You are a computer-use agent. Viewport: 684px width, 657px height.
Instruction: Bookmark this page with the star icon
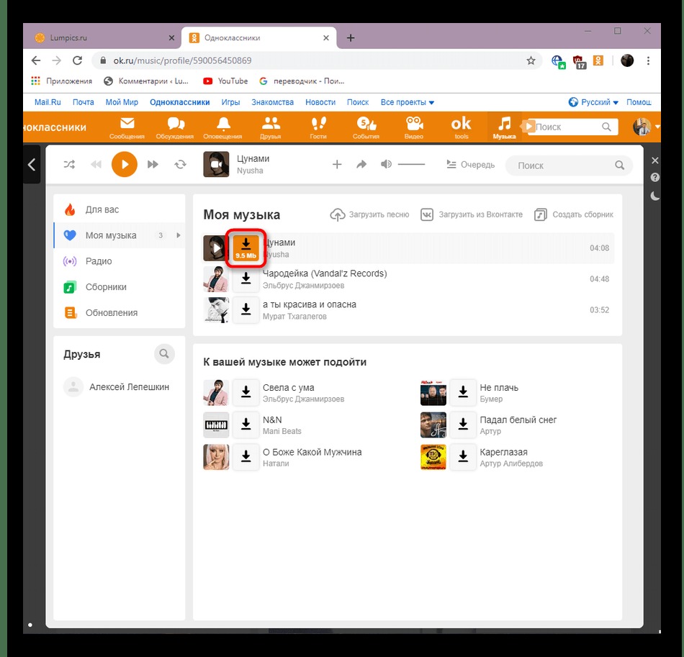tap(531, 60)
